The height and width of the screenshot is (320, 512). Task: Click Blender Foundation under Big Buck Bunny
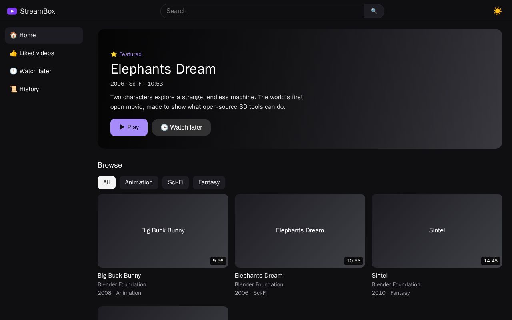[122, 284]
